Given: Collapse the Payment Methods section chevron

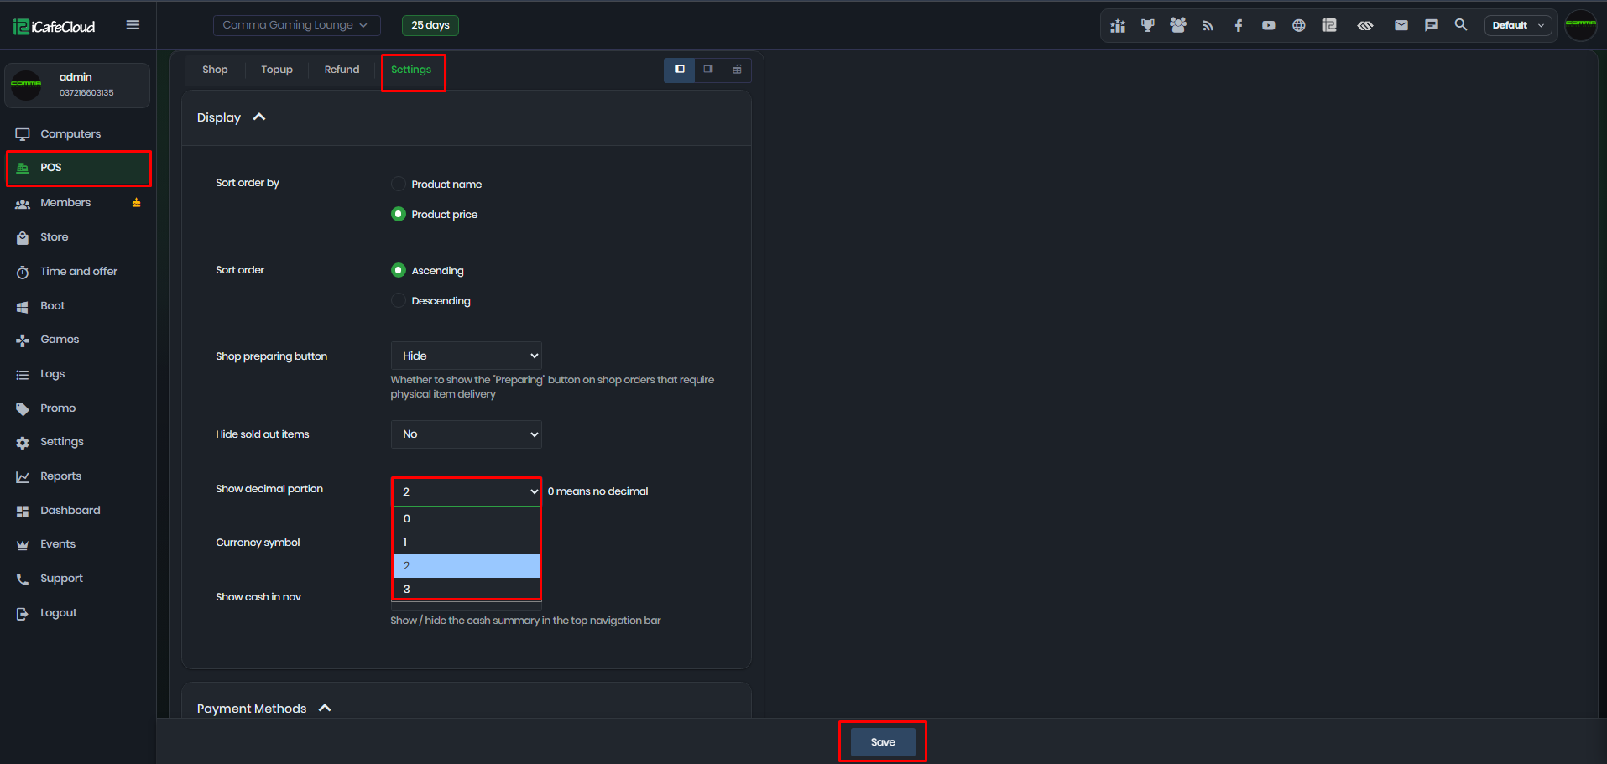Looking at the screenshot, I should click(x=325, y=709).
